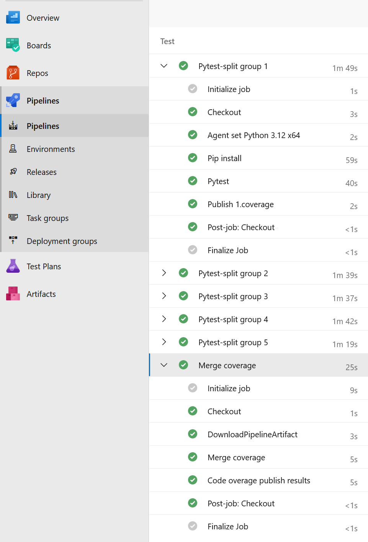Screen dimensions: 368x542
Task: Click the Pipelines rocket icon
Action: pos(13,100)
